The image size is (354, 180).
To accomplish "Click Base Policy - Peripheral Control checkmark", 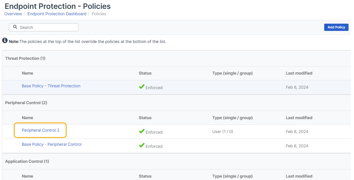I will (142, 145).
